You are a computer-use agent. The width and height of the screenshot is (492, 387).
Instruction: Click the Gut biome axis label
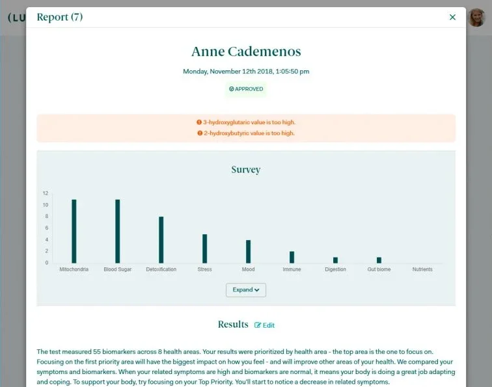(x=379, y=269)
